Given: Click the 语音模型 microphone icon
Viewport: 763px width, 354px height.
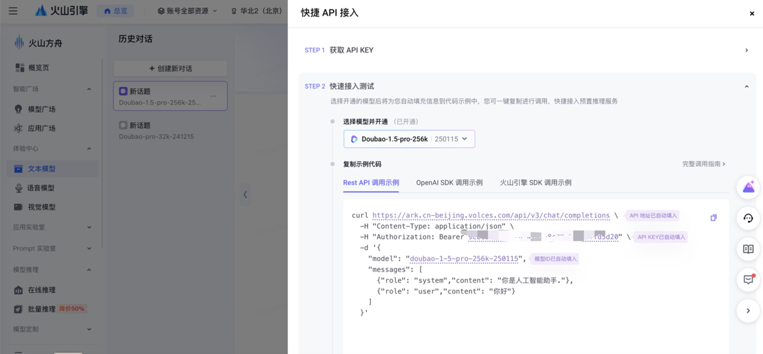Looking at the screenshot, I should [19, 188].
